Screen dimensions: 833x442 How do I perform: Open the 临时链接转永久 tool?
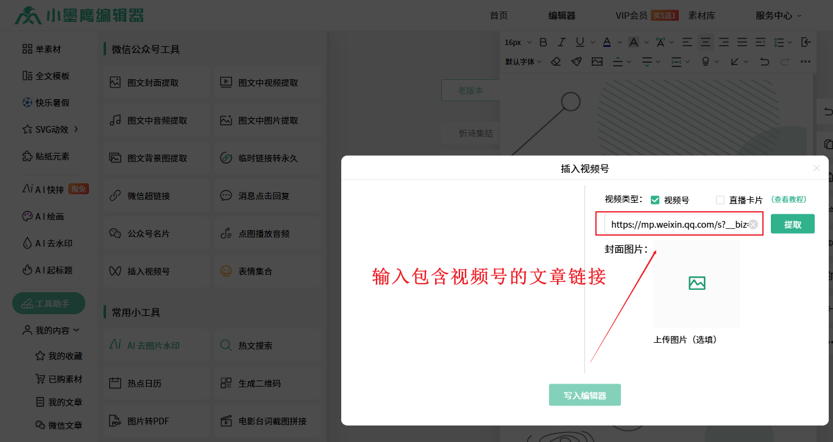267,158
